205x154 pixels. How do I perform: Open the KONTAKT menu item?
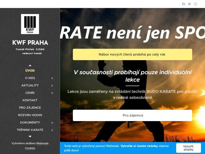pyautogui.click(x=30, y=100)
